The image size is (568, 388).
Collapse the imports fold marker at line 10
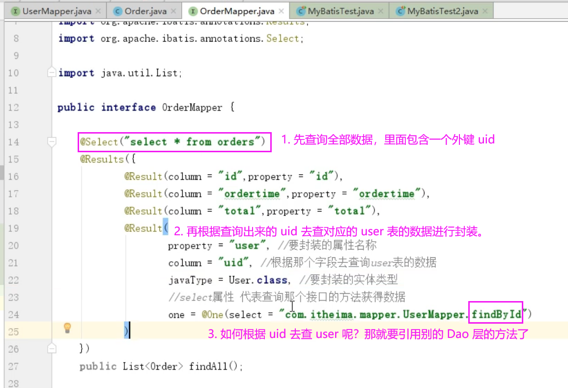coord(52,72)
